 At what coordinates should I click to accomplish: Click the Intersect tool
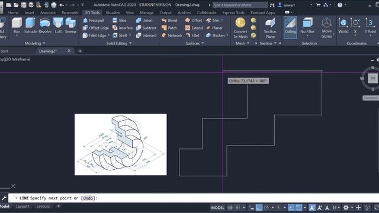146,35
